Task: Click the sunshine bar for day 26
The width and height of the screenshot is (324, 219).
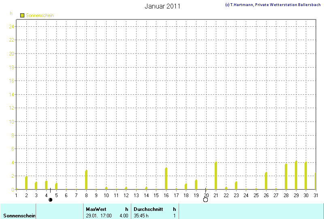Action: tap(266, 181)
